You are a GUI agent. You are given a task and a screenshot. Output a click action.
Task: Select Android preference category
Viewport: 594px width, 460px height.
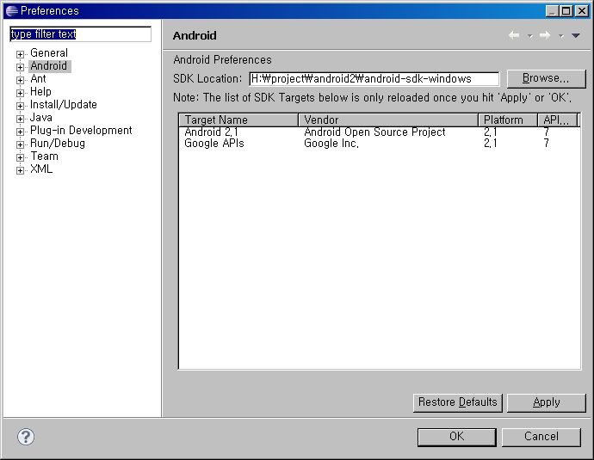click(49, 66)
